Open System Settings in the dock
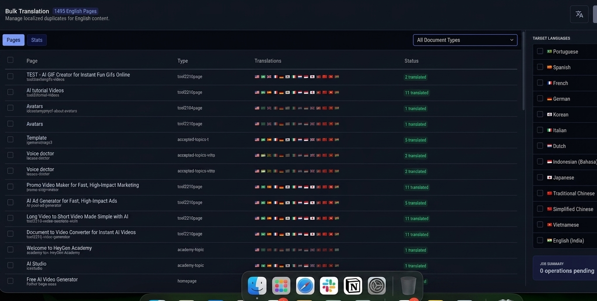 pos(377,286)
